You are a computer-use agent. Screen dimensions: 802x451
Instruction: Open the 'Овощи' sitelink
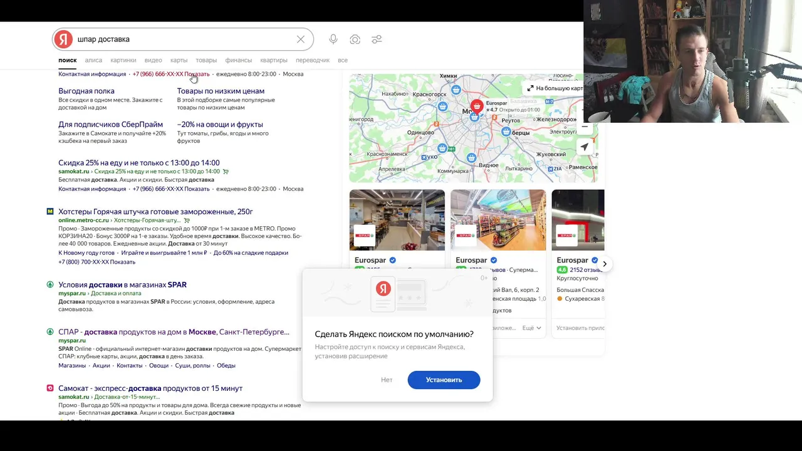point(159,366)
